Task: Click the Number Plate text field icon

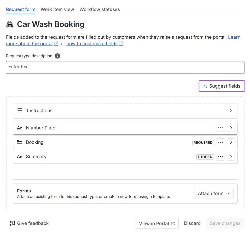Action: pos(20,128)
